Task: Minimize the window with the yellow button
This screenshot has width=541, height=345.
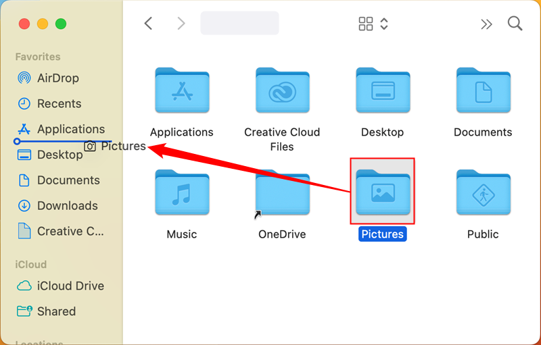Action: (x=43, y=24)
